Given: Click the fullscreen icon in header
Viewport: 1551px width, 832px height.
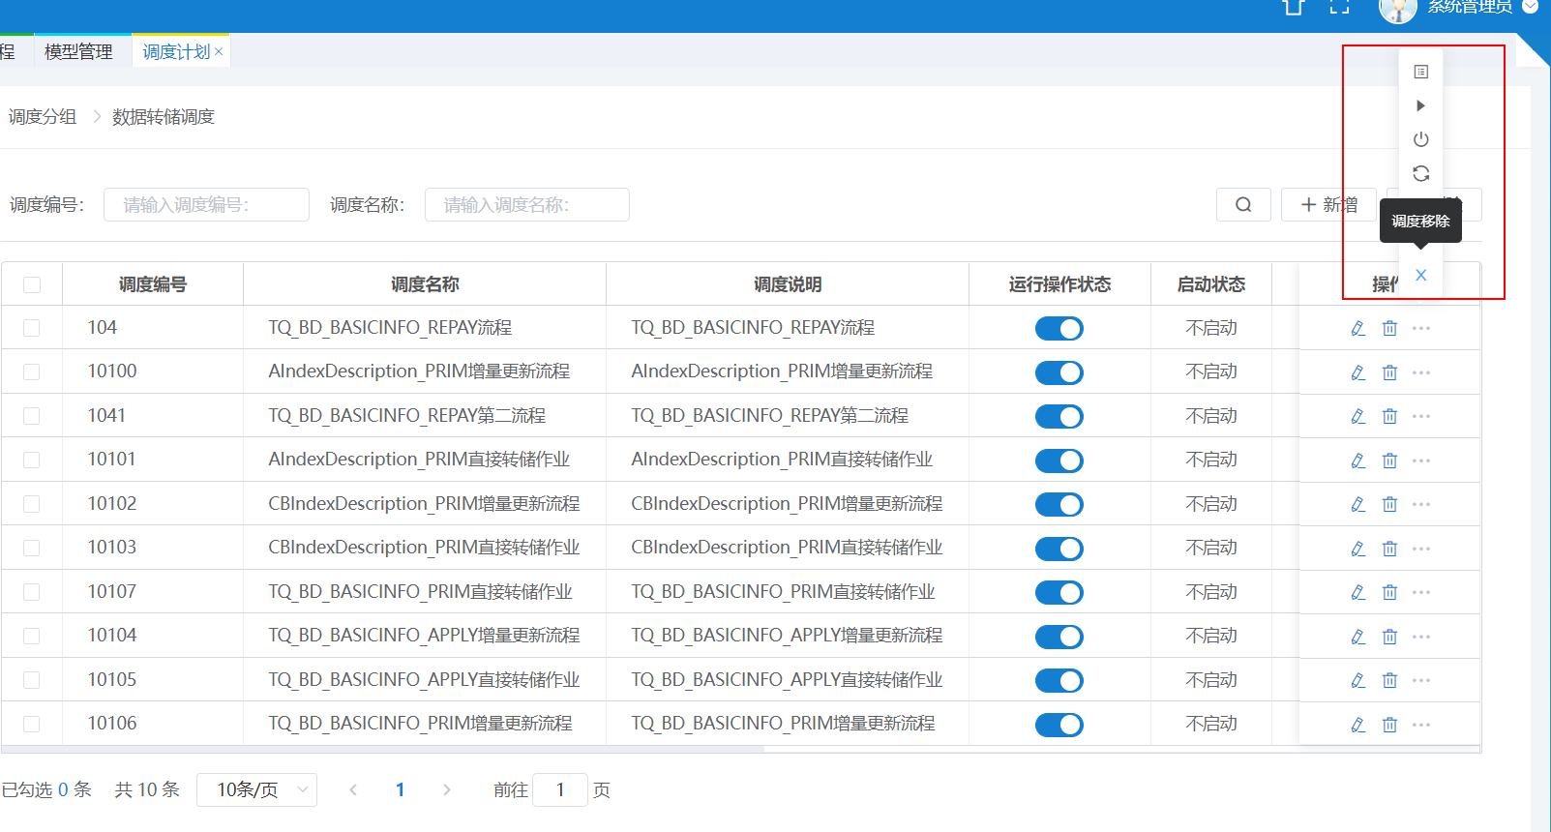Looking at the screenshot, I should (x=1339, y=6).
